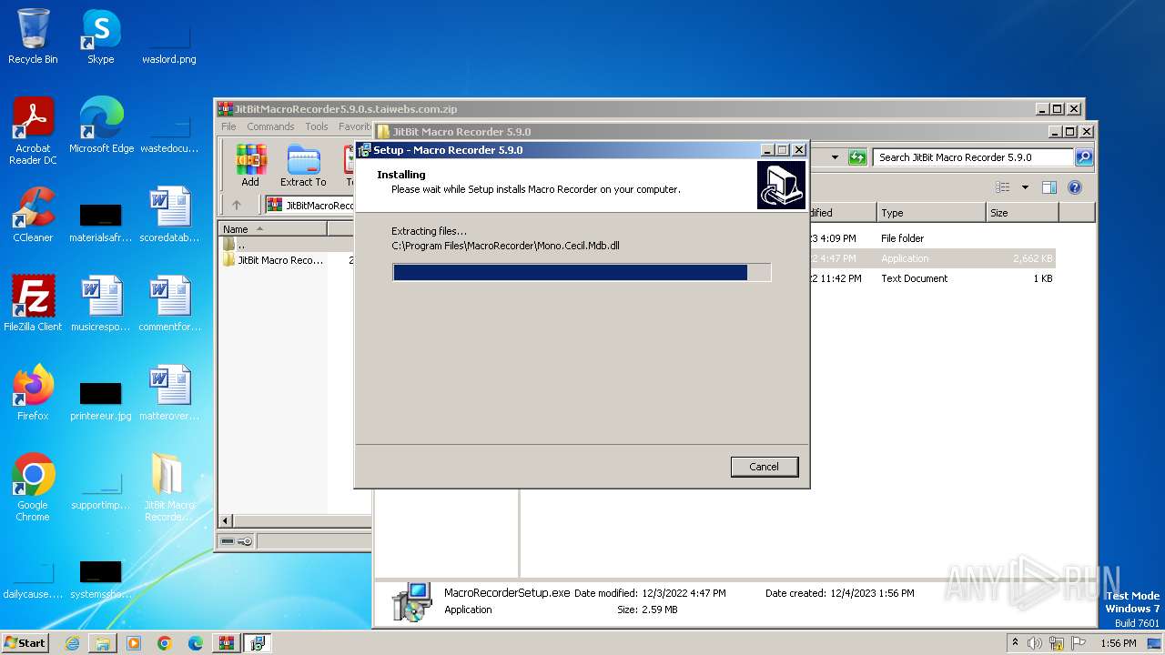The height and width of the screenshot is (655, 1165).
Task: Open Explorer help with the question mark icon
Action: pyautogui.click(x=1075, y=187)
